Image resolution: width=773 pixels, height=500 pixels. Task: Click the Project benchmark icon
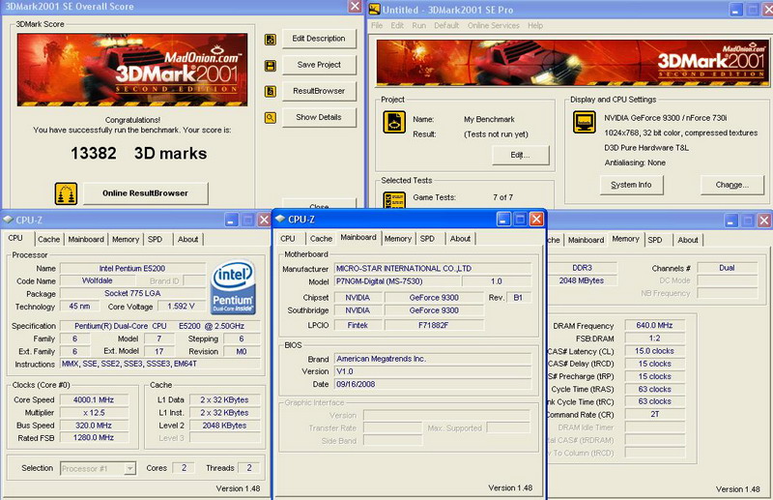(394, 122)
